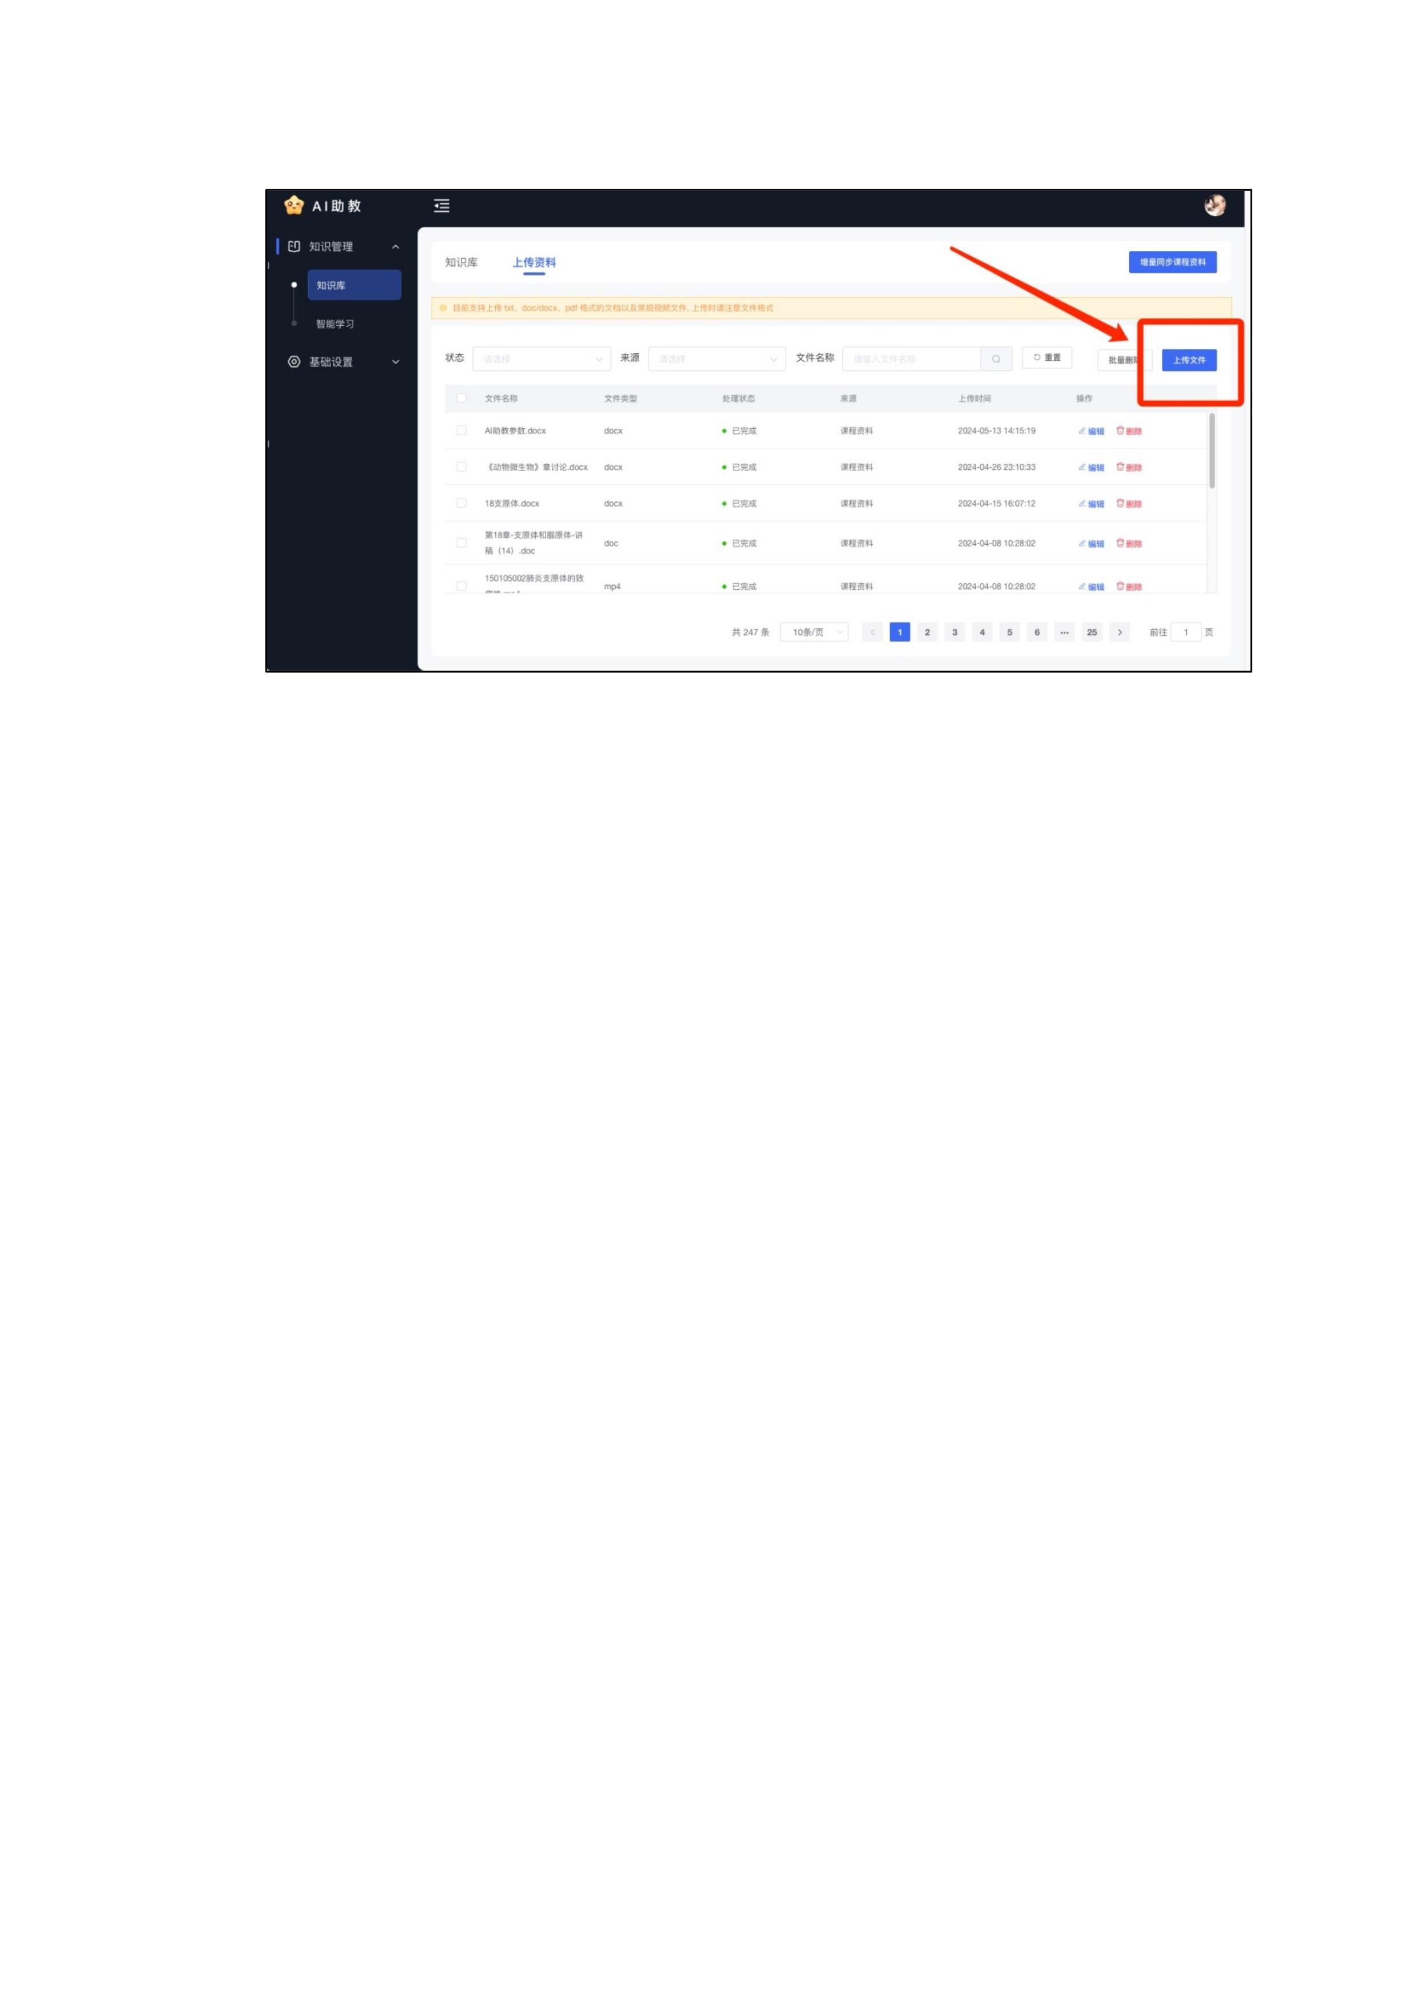Tick checkbox for 18支原体.docx row
The width and height of the screenshot is (1418, 2005).
pyautogui.click(x=462, y=503)
